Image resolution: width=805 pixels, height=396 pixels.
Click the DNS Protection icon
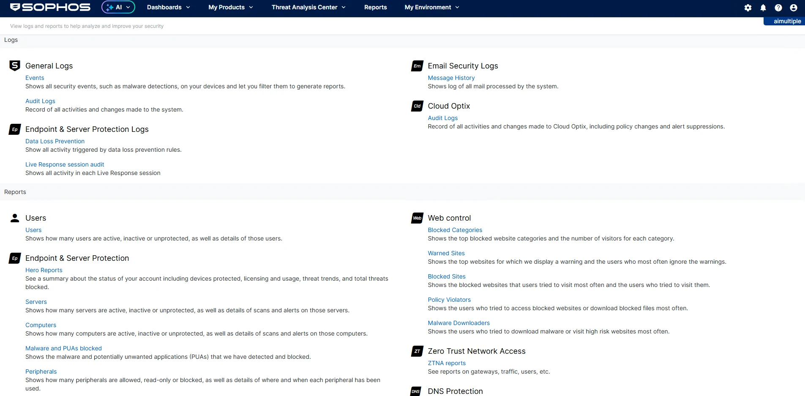pos(416,391)
